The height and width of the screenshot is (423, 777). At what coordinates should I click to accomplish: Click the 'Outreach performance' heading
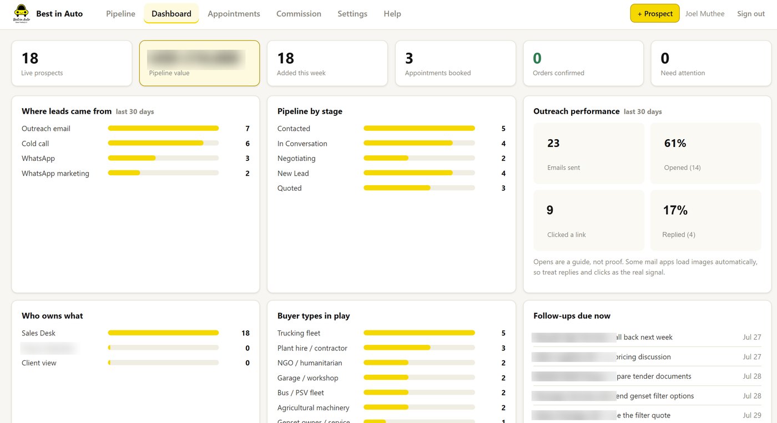tap(576, 111)
